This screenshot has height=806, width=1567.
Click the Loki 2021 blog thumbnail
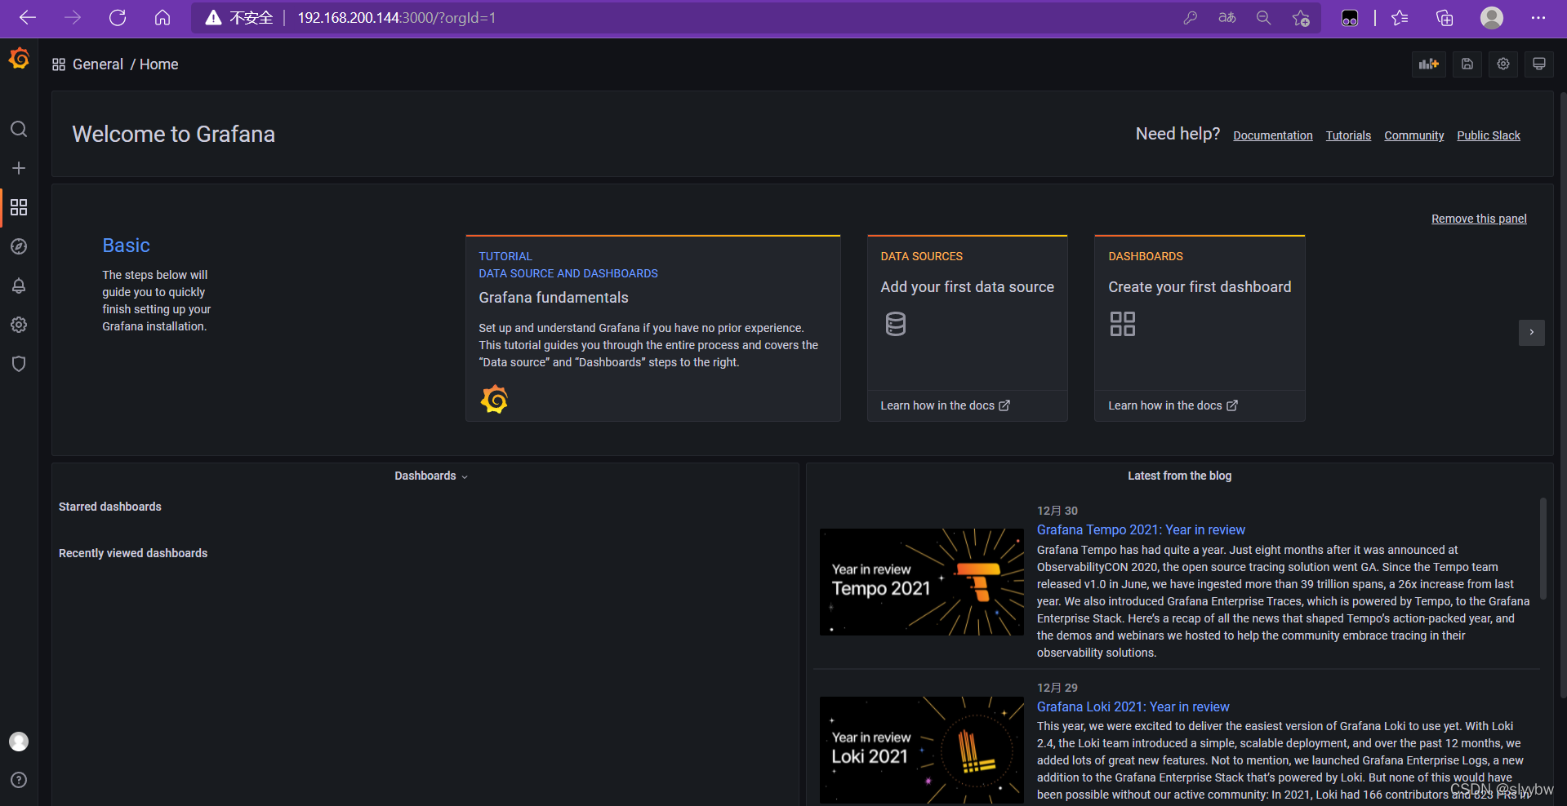pos(922,750)
